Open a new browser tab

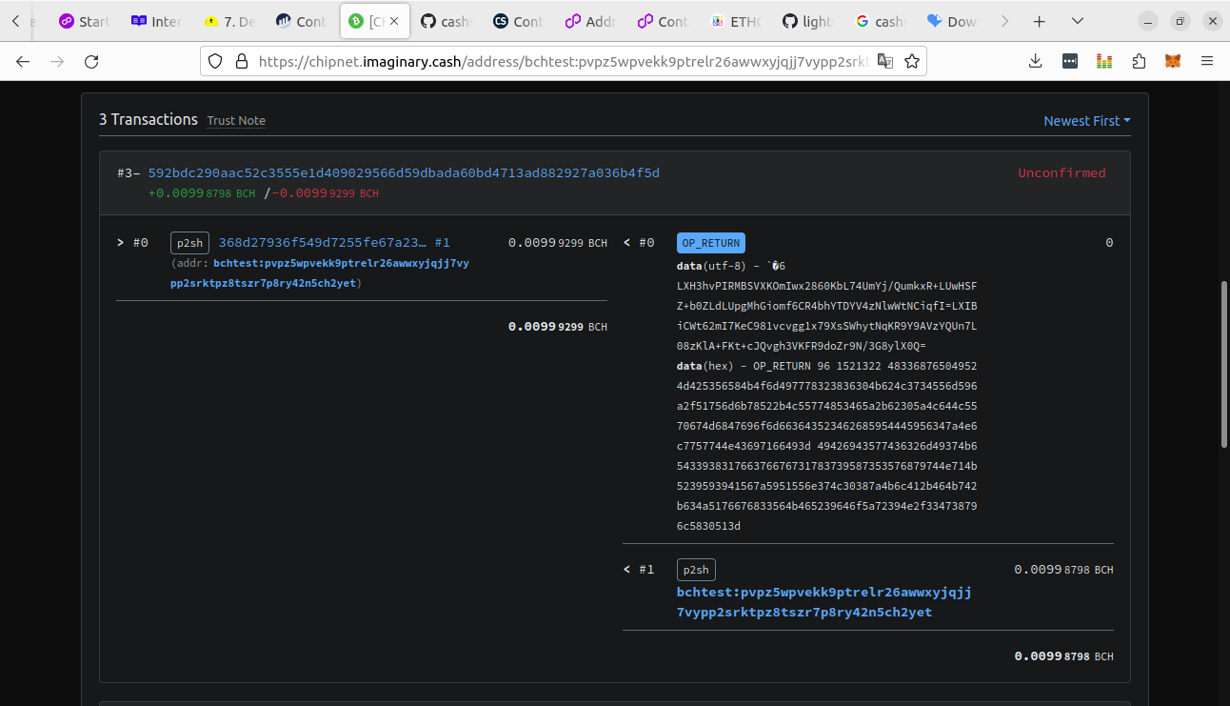point(1040,21)
